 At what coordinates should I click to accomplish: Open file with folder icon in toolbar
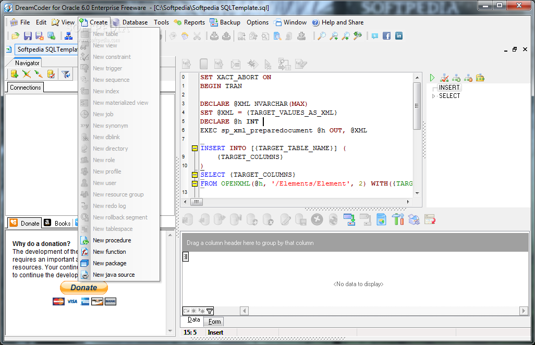pos(15,36)
